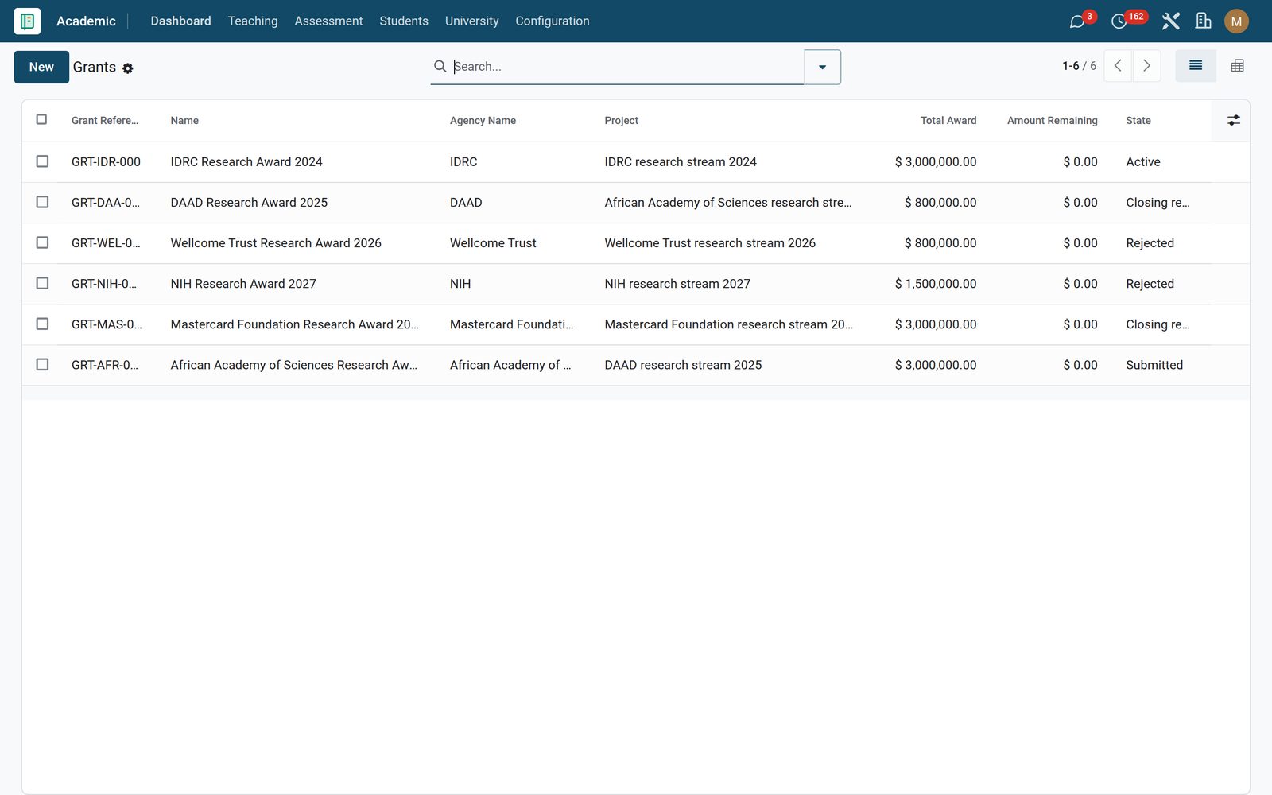This screenshot has height=795, width=1272.
Task: Open Wellcome Trust Research Award 2026 record
Action: (276, 242)
